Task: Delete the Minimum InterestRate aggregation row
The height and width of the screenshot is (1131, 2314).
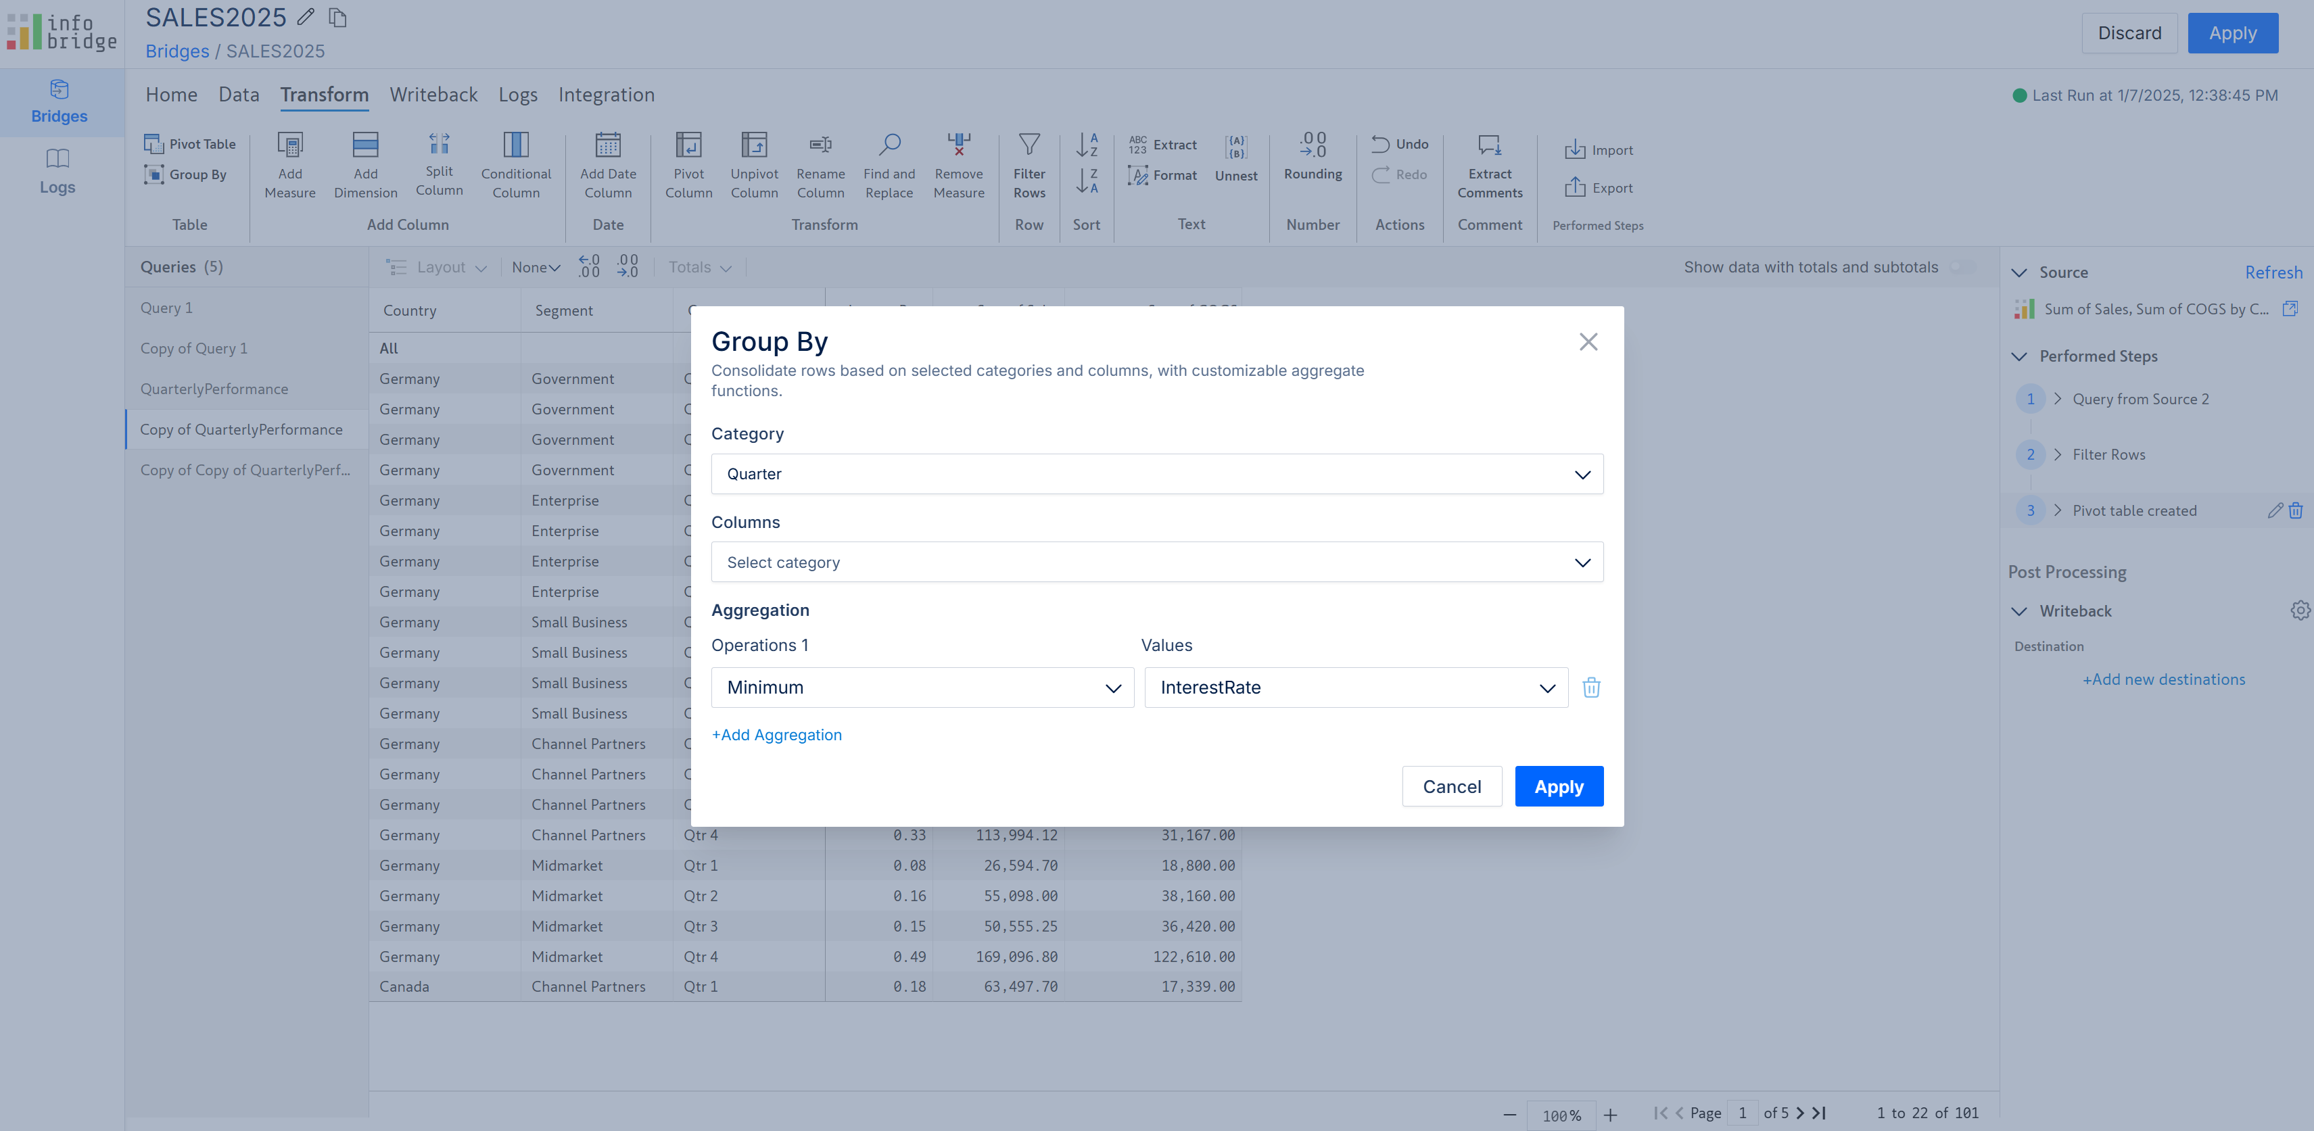Action: 1591,688
